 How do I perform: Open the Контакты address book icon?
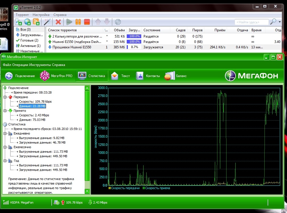[x=140, y=76]
